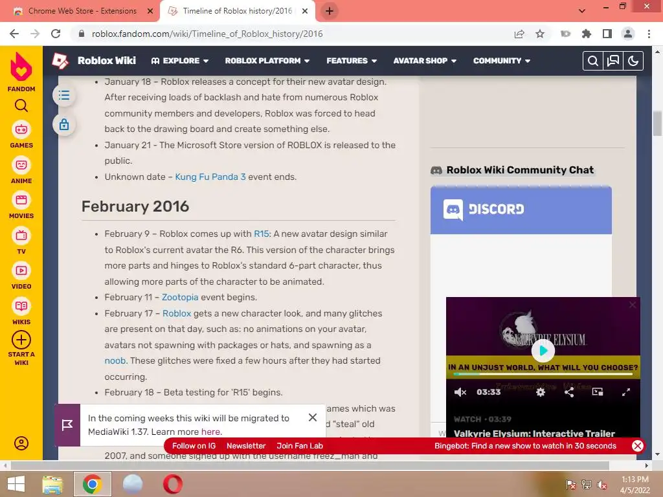Screen dimensions: 663x497
Task: Click the page vertical scrollbar thumb
Action: point(657,124)
